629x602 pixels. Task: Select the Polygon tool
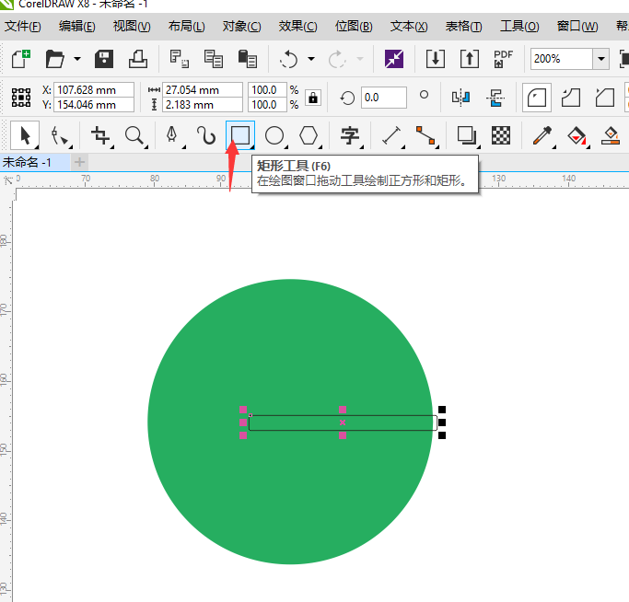click(309, 136)
